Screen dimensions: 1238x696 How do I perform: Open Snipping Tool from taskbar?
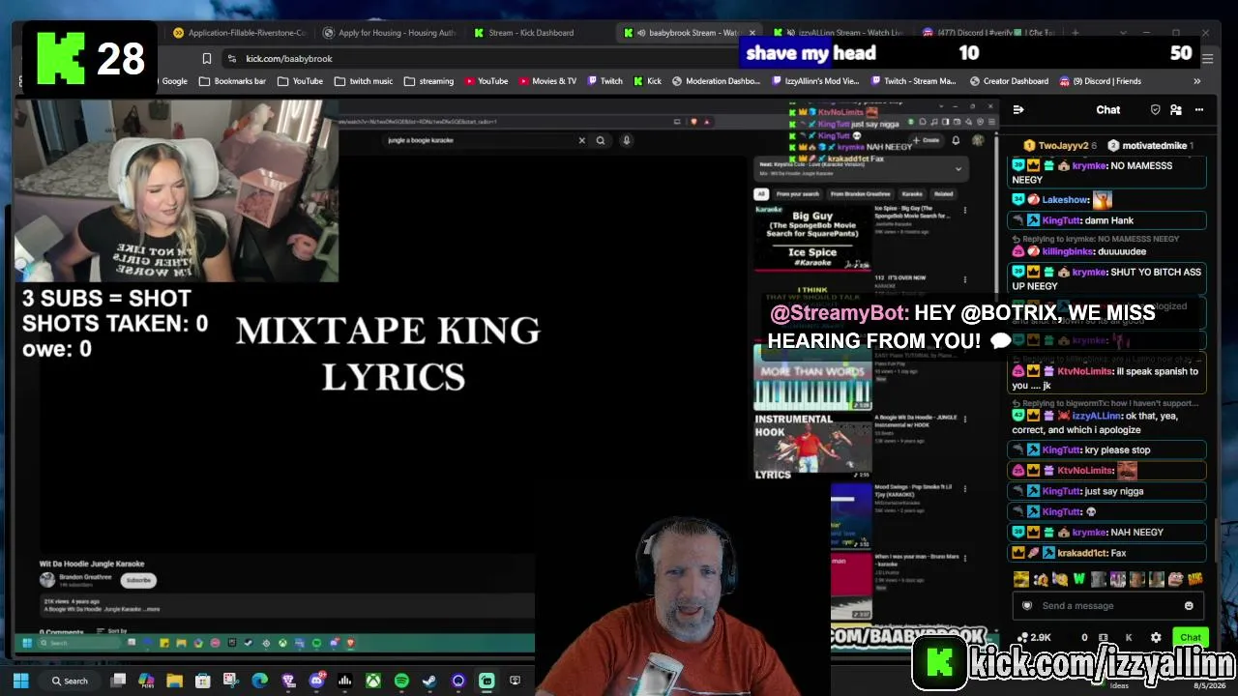point(230,681)
